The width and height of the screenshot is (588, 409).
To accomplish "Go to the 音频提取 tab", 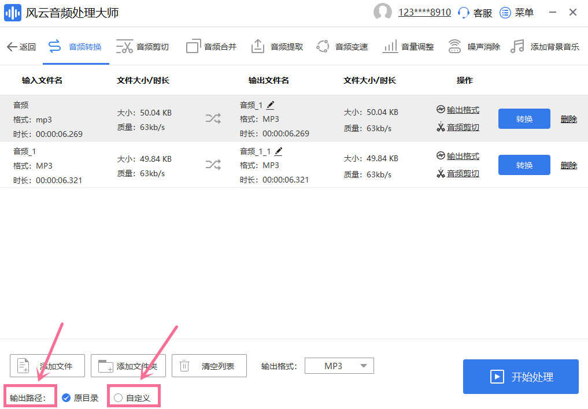I will (277, 47).
